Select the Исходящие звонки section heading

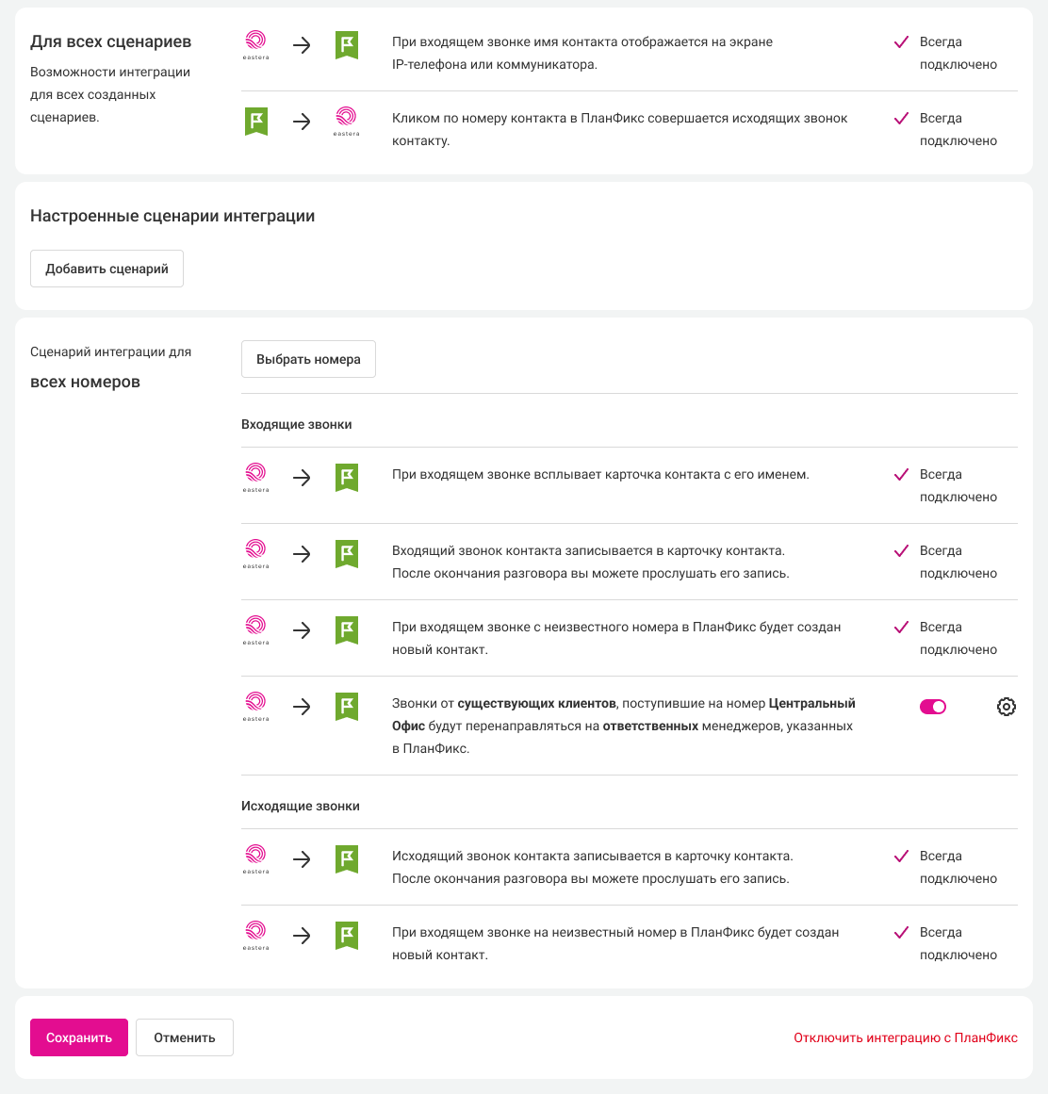[301, 806]
